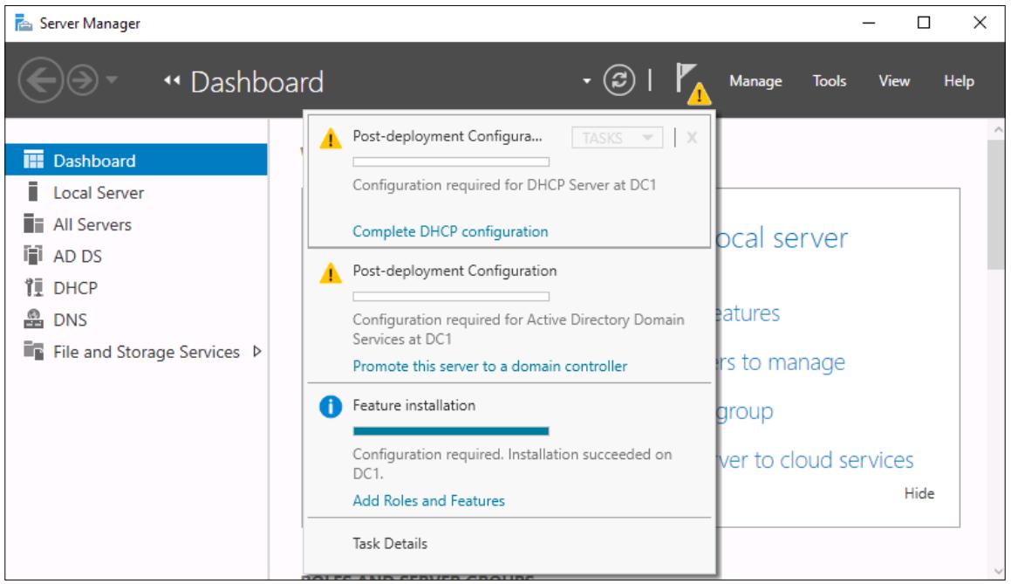Click the Dashboard grid icon in sidebar
This screenshot has width=1011, height=584.
coord(33,160)
